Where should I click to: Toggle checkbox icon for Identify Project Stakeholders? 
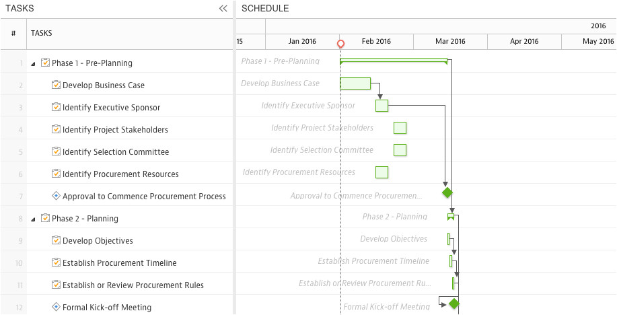click(57, 129)
